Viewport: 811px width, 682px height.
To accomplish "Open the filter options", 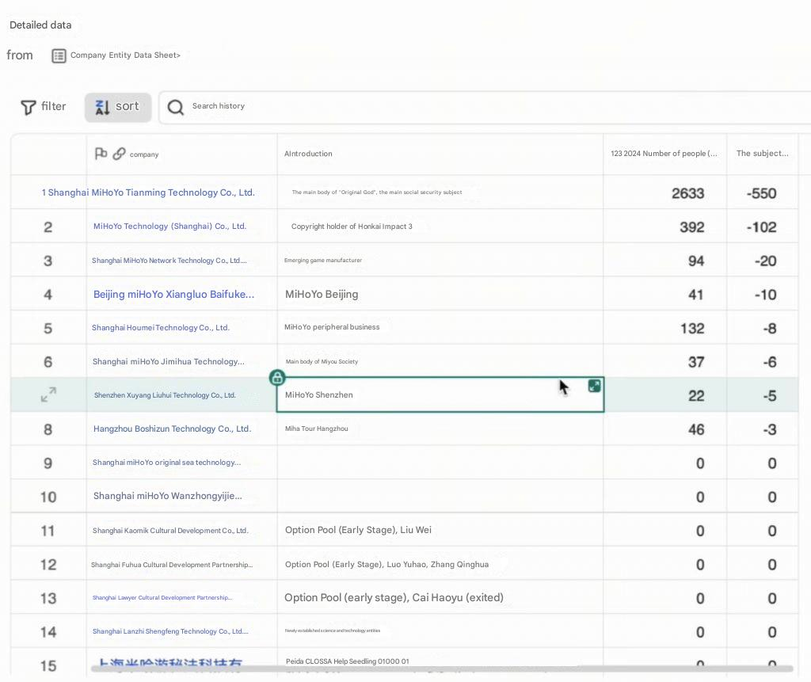I will click(x=44, y=107).
